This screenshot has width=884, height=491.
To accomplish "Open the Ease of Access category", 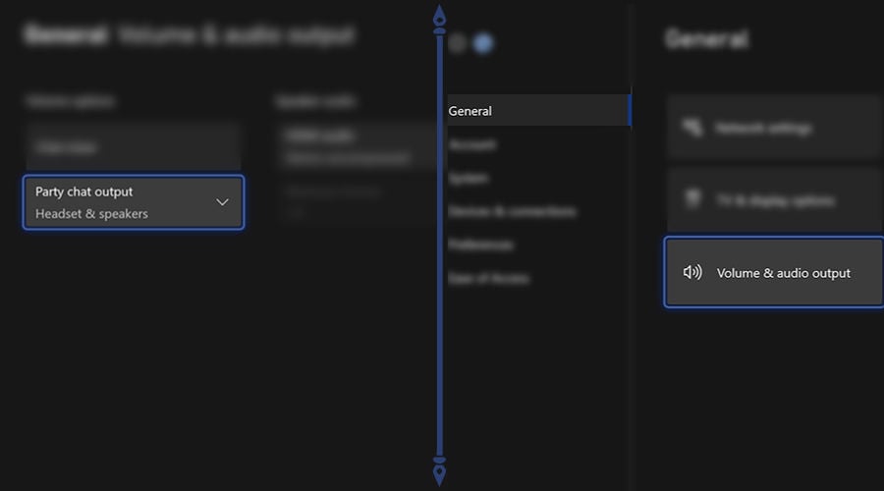I will coord(488,278).
